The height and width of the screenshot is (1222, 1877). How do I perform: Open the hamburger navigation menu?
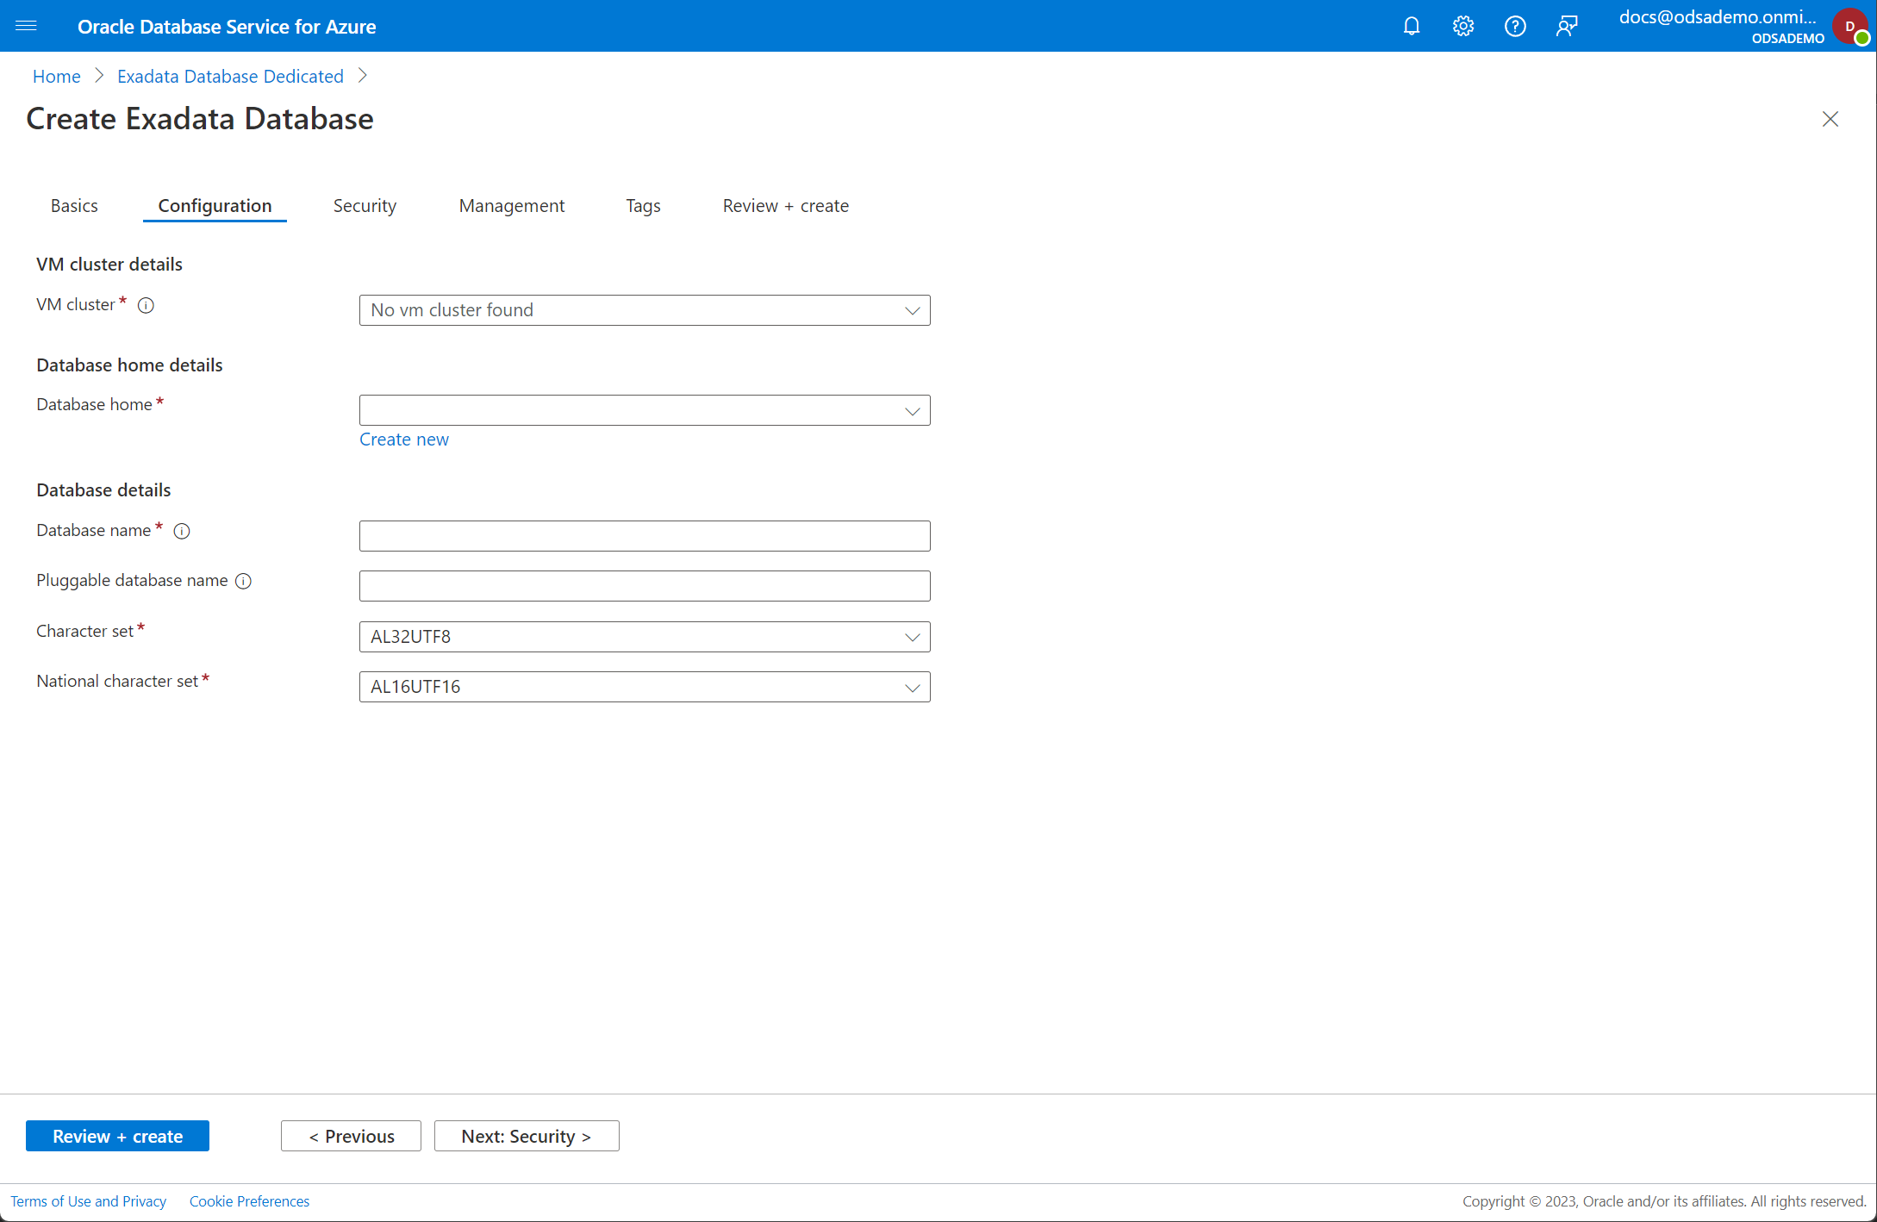tap(26, 26)
